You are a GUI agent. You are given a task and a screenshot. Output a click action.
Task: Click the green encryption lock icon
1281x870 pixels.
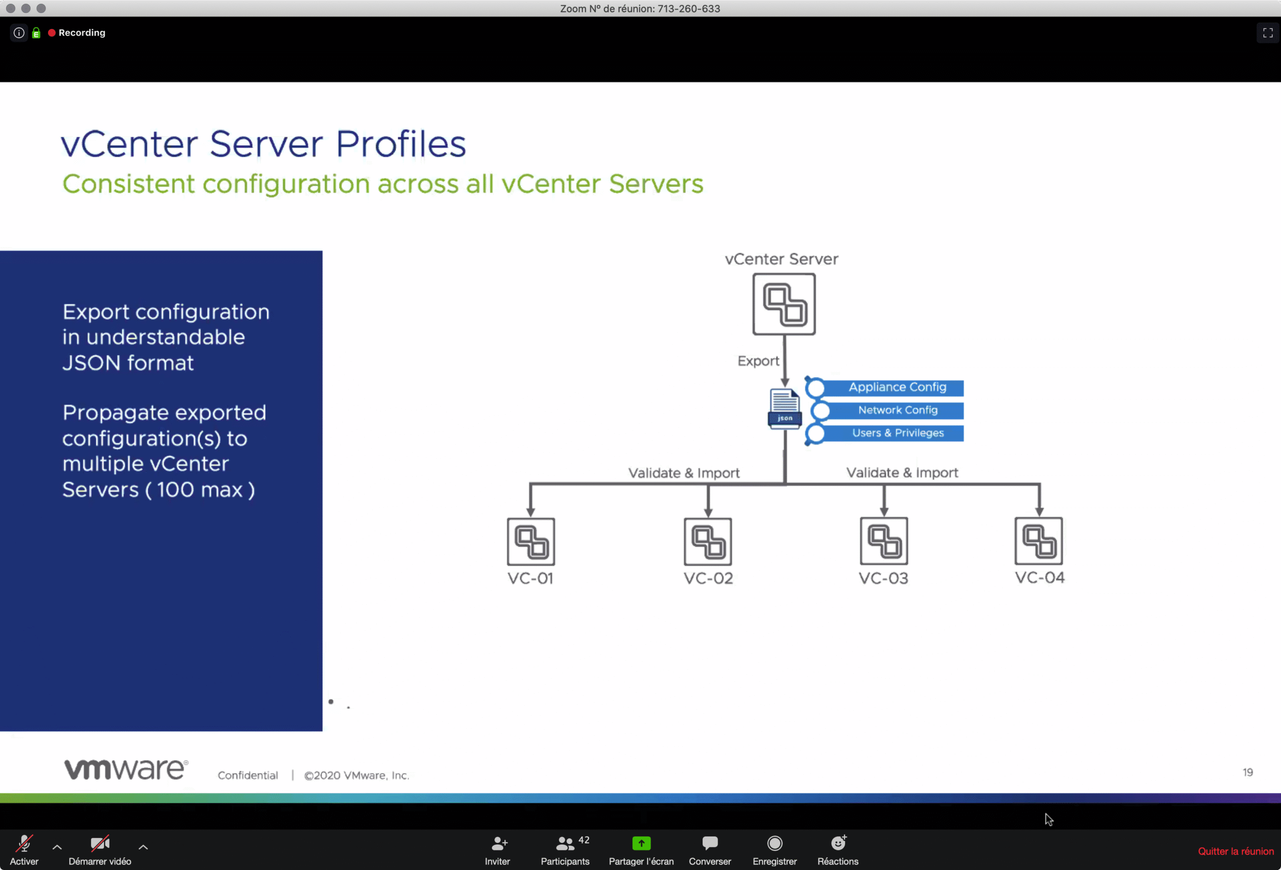pyautogui.click(x=37, y=33)
